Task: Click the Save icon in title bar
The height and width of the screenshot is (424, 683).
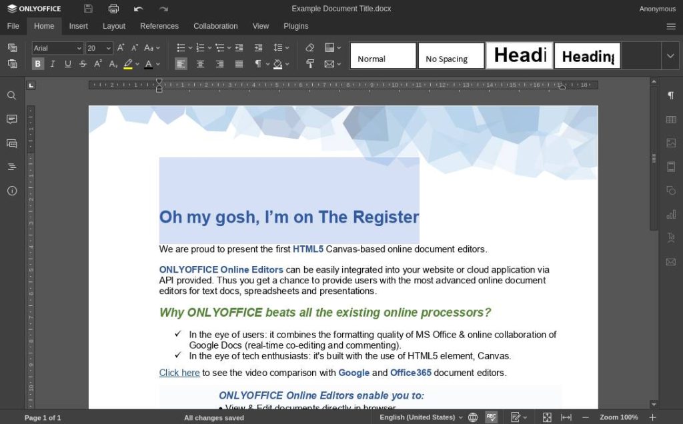Action: pos(89,8)
